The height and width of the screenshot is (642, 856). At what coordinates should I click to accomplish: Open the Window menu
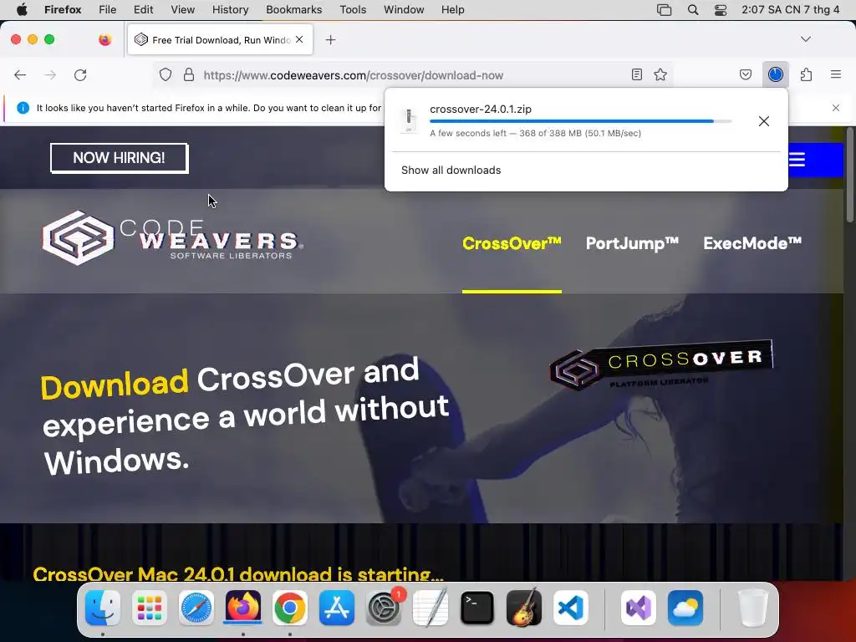pos(404,10)
